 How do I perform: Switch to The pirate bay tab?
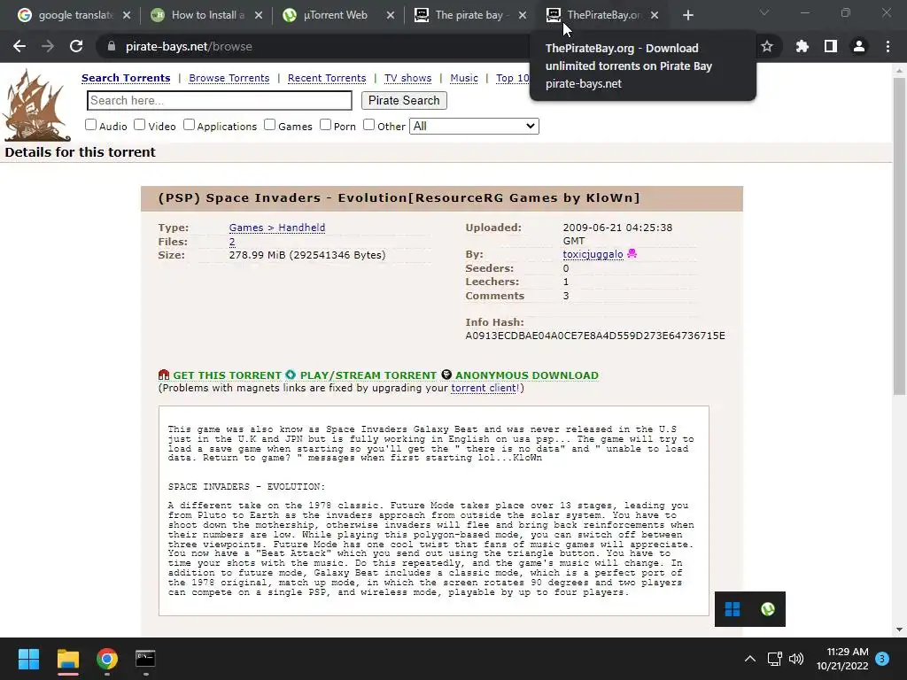point(469,16)
